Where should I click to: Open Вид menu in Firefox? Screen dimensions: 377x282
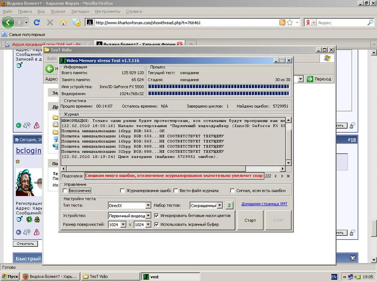[41, 11]
